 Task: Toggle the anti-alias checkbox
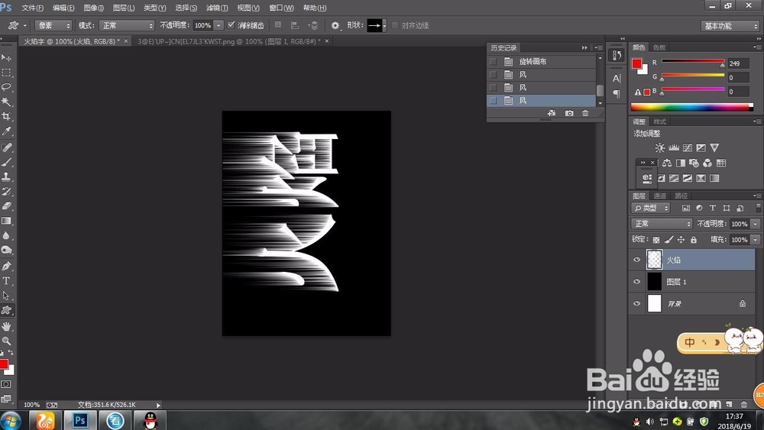coord(231,25)
